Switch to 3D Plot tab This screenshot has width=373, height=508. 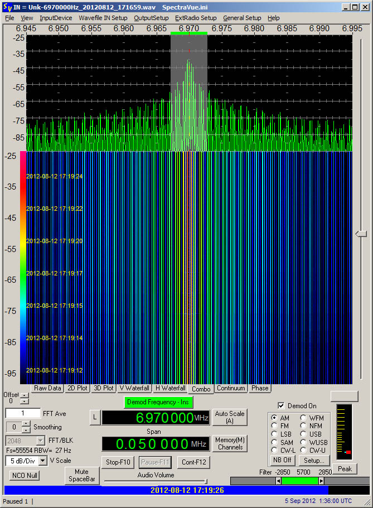click(x=103, y=388)
